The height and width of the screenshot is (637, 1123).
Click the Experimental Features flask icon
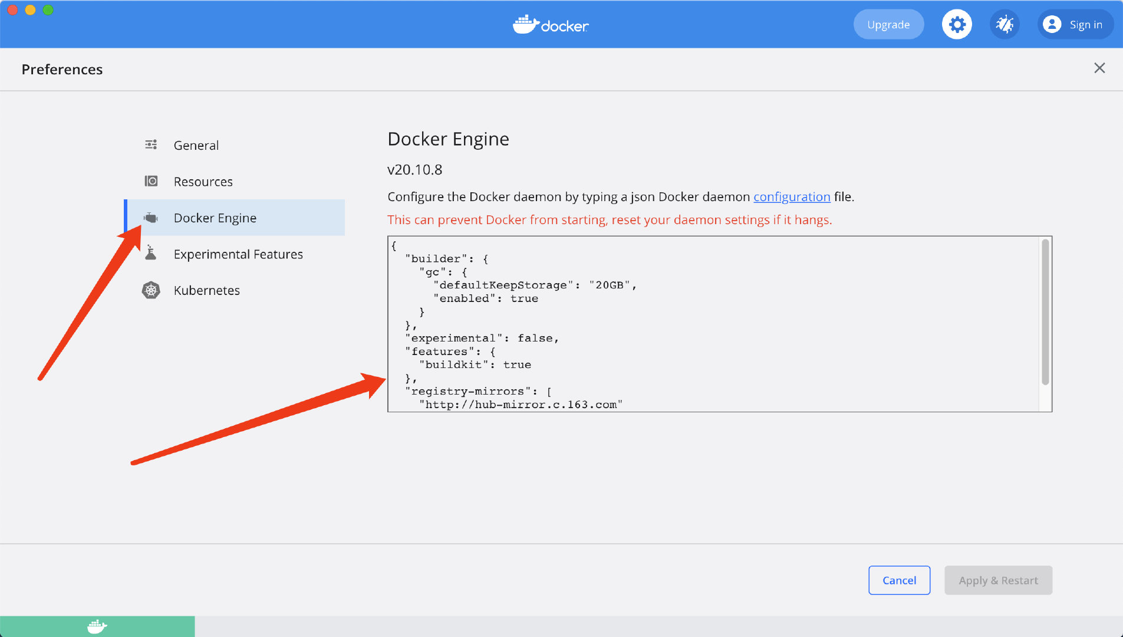151,253
